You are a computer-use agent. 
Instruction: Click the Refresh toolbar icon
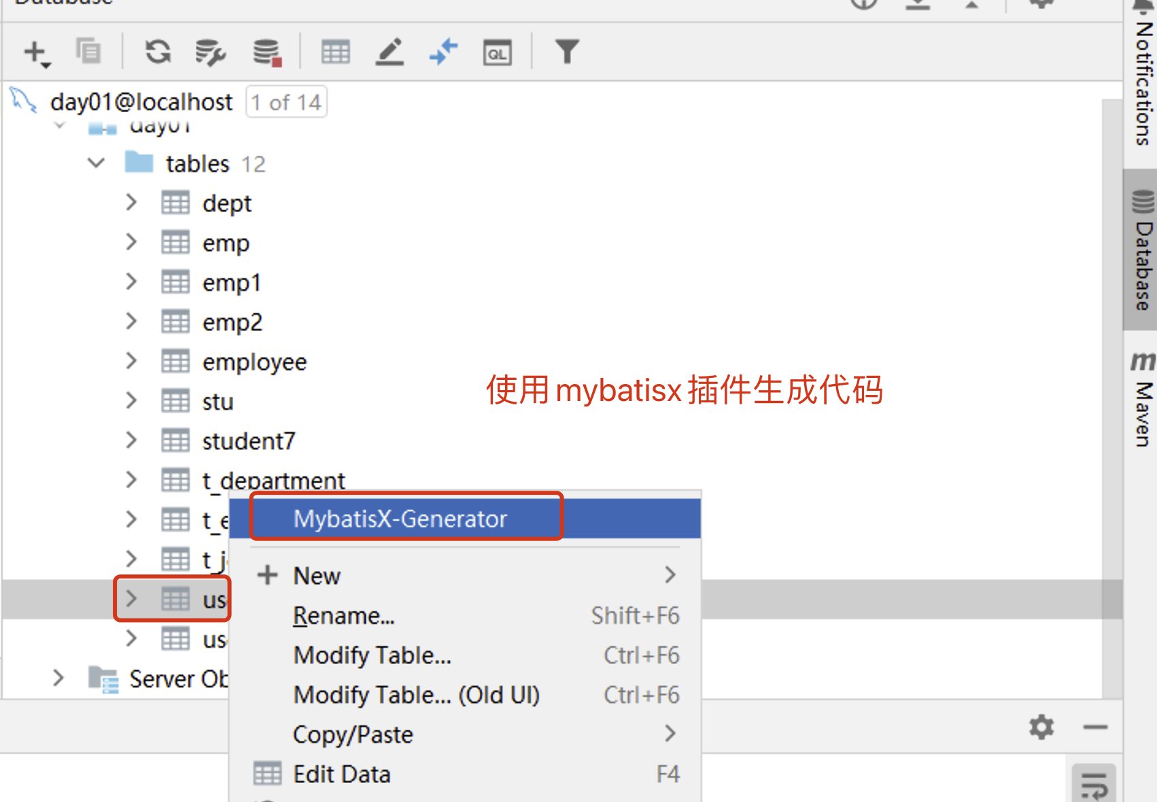(x=158, y=52)
